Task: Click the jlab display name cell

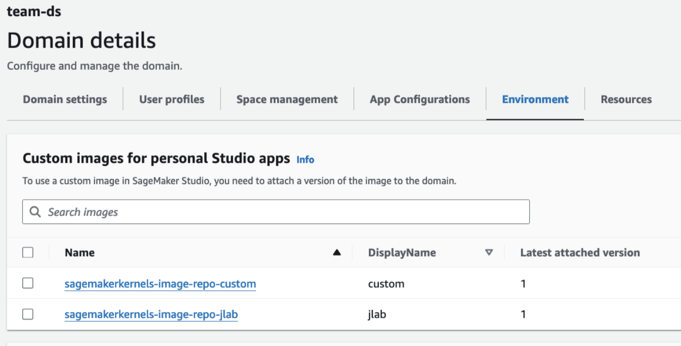Action: [x=377, y=314]
